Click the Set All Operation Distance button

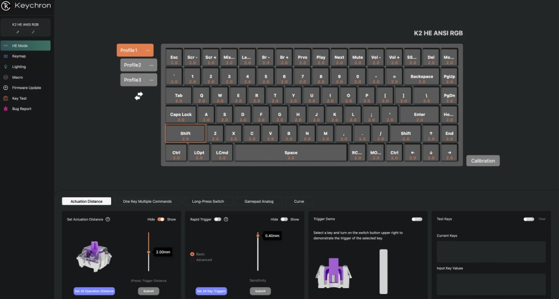pos(94,291)
